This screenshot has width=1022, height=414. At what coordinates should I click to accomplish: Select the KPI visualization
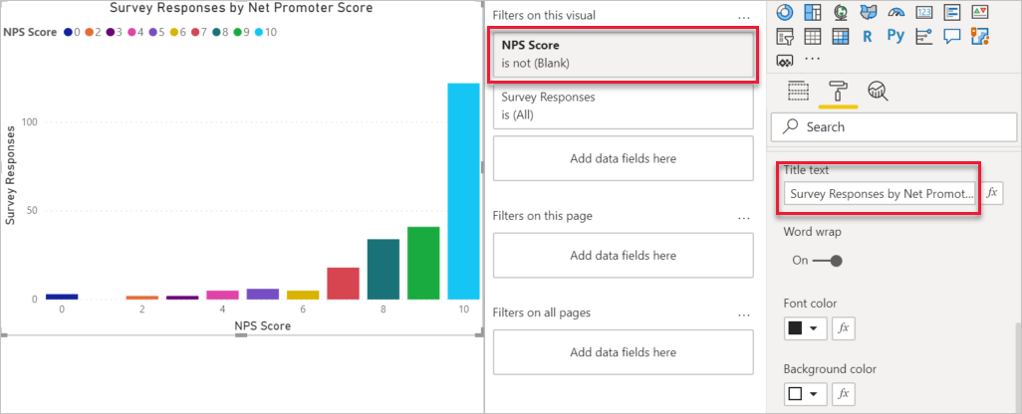[x=980, y=12]
